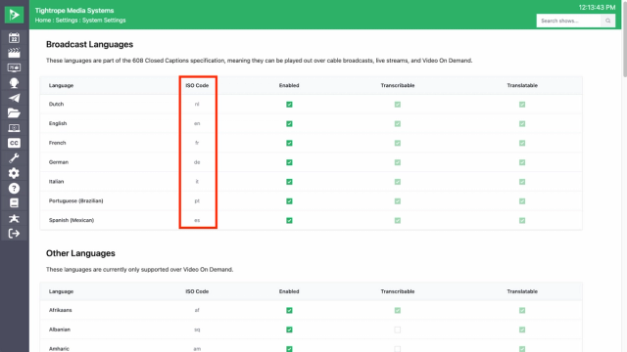Viewport: 627px width, 352px height.
Task: Select the Albanian language name
Action: pyautogui.click(x=60, y=330)
